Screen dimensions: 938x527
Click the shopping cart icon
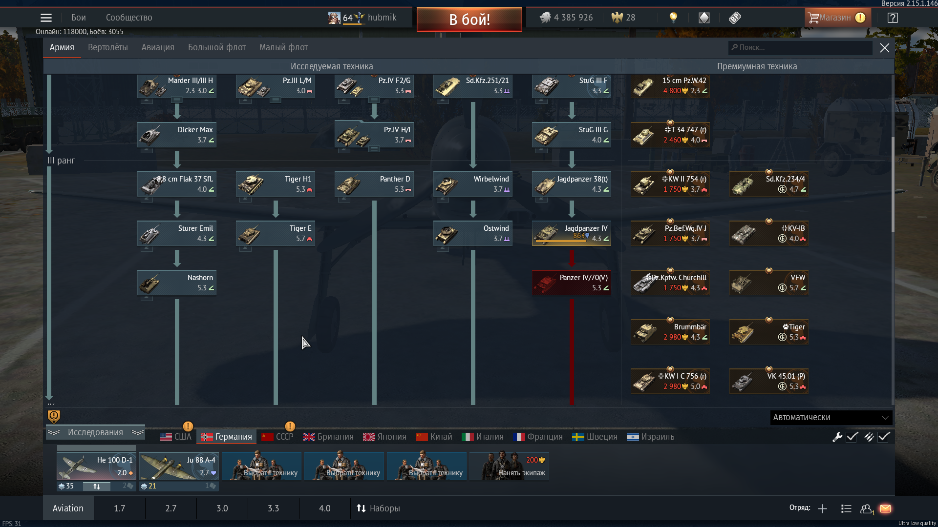[x=813, y=18]
